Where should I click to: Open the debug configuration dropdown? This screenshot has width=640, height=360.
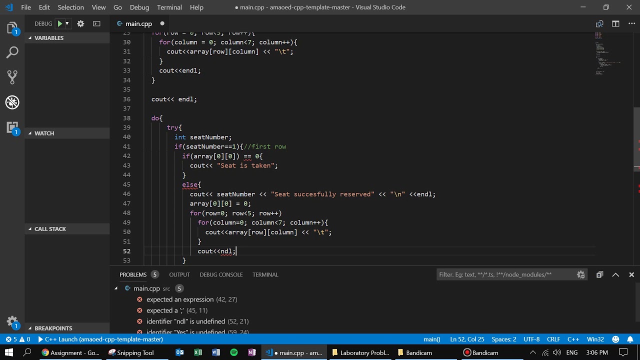[67, 23]
